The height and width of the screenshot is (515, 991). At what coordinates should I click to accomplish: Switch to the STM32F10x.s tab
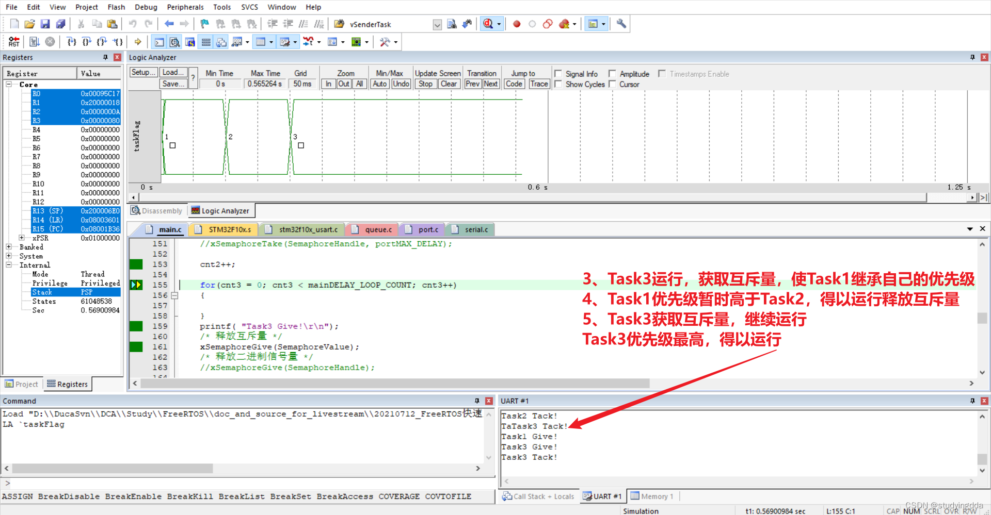click(x=225, y=229)
